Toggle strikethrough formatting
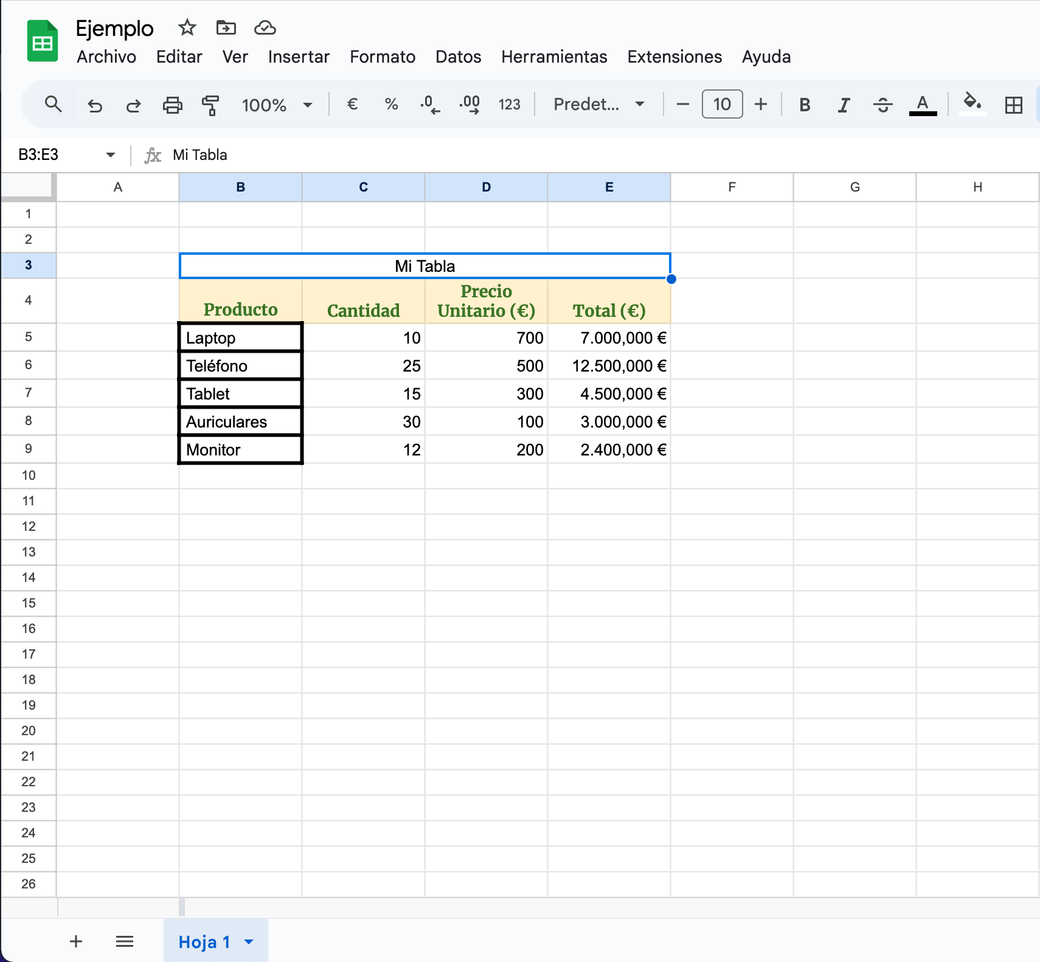This screenshot has height=962, width=1040. point(882,105)
